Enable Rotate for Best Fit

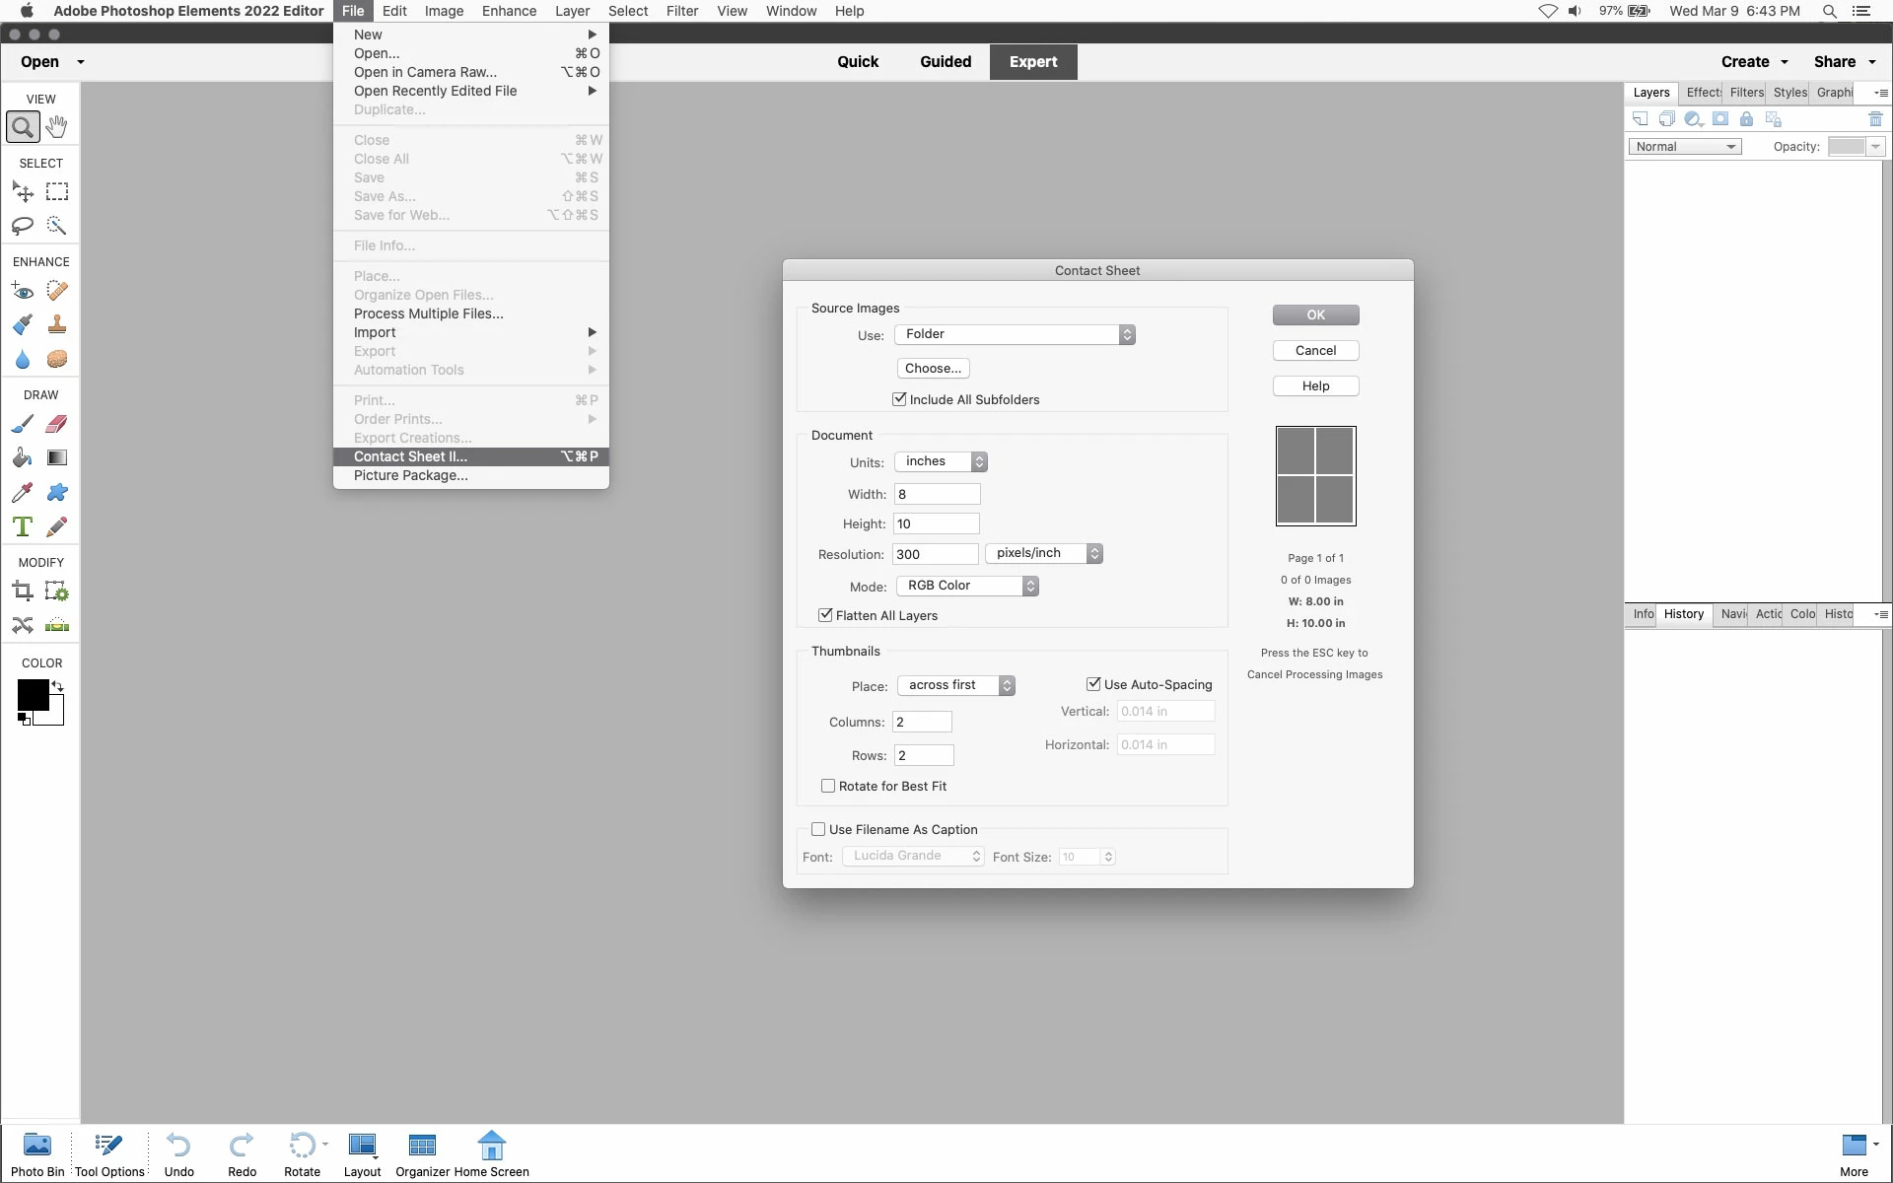tap(828, 786)
